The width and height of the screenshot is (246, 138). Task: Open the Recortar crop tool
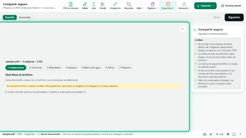tap(129, 6)
